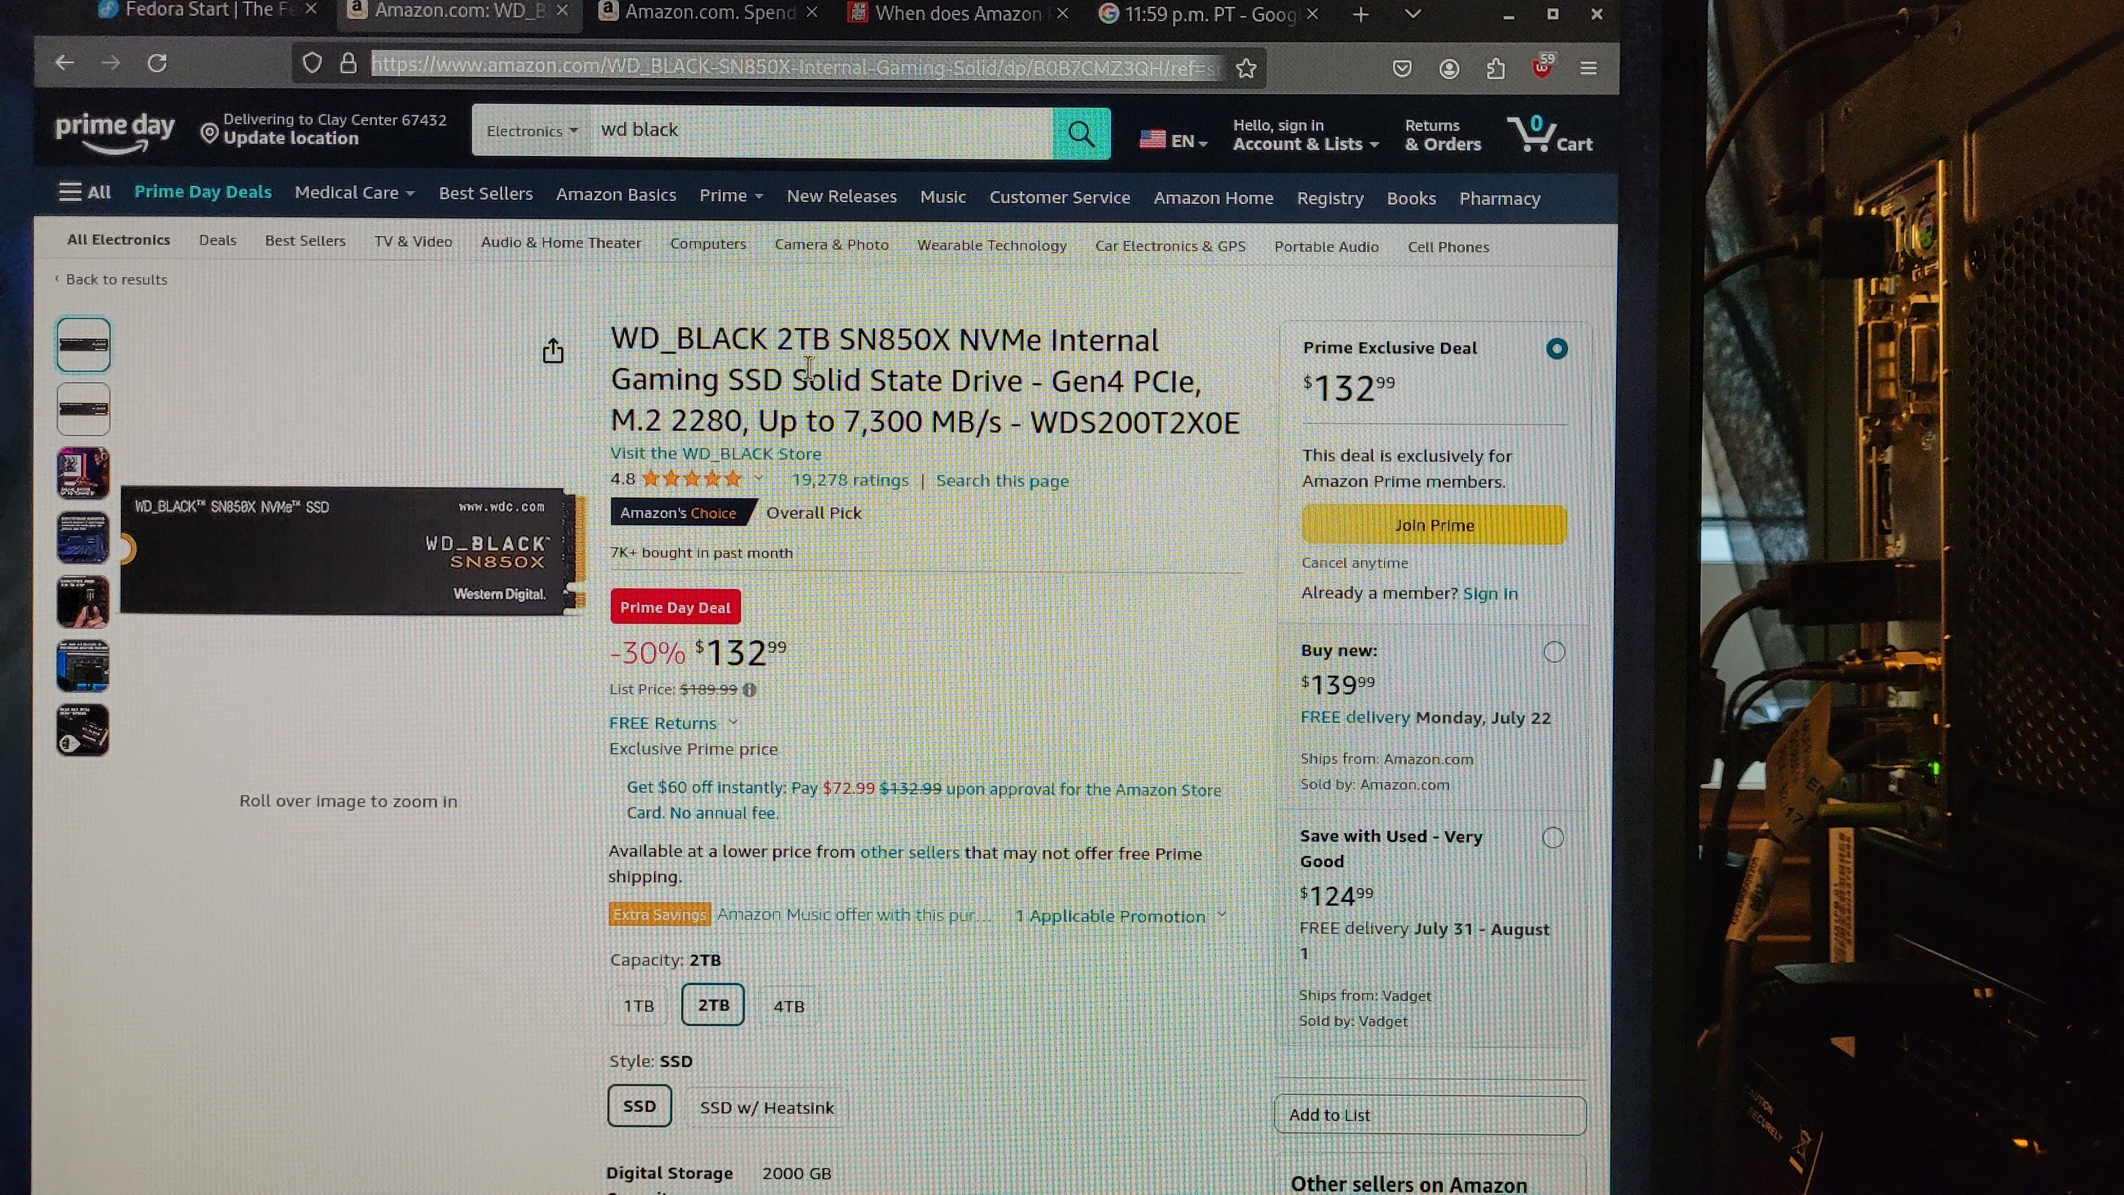Open the All hamburger menu

pos(84,192)
